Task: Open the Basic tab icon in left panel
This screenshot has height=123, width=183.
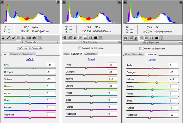Action: (3, 38)
